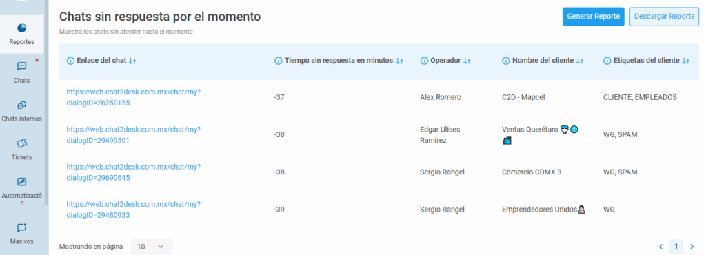Image resolution: width=706 pixels, height=255 pixels.
Task: Click the Descargar Reporte button
Action: pos(664,17)
